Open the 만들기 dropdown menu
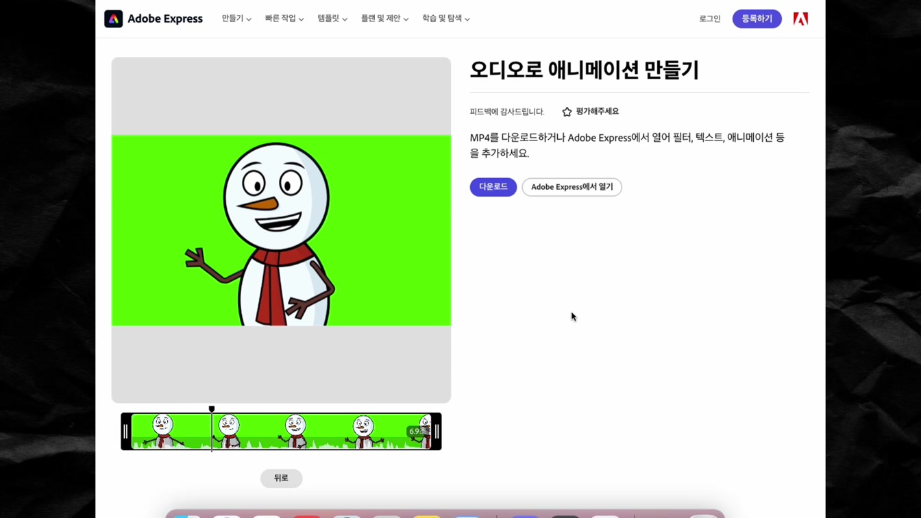The width and height of the screenshot is (921, 518). 236,18
